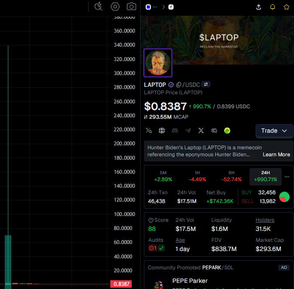The height and width of the screenshot is (289, 294).
Task: Click the red audit warning badge
Action: pos(153,248)
